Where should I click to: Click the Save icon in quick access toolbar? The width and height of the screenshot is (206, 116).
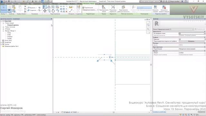point(9,1)
